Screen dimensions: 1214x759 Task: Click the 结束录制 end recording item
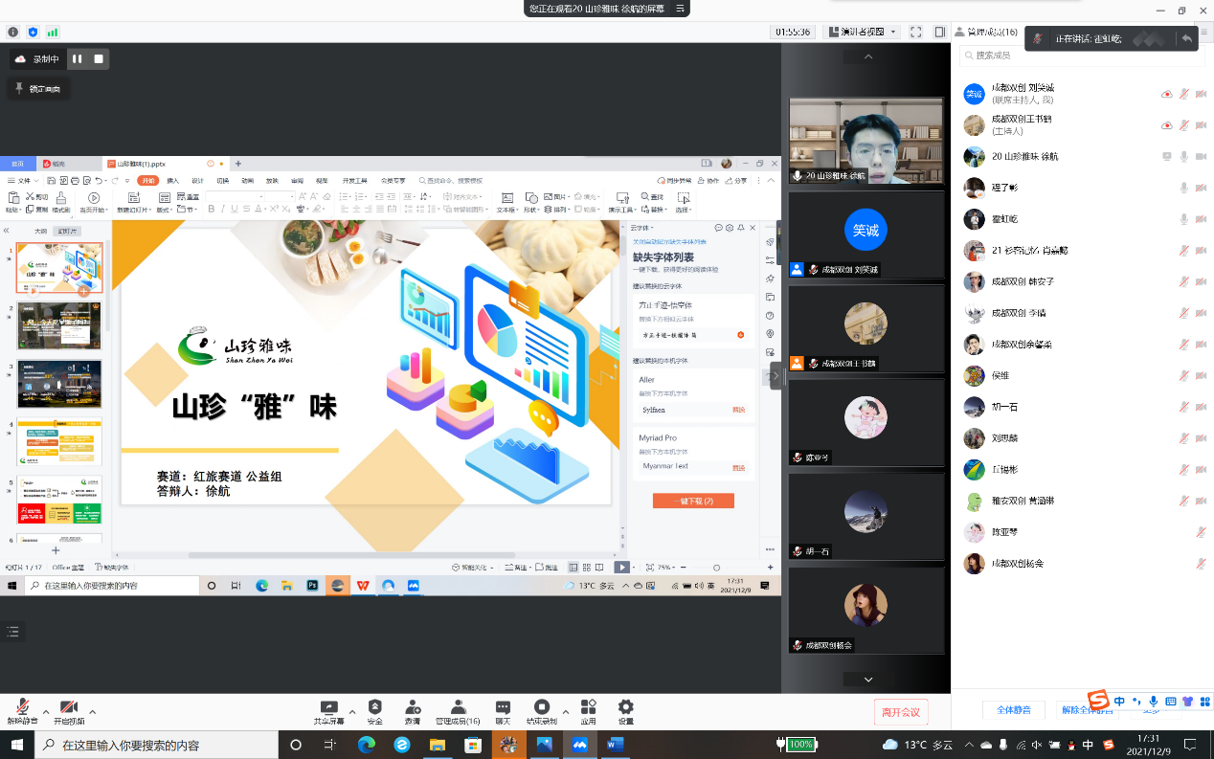pyautogui.click(x=542, y=710)
